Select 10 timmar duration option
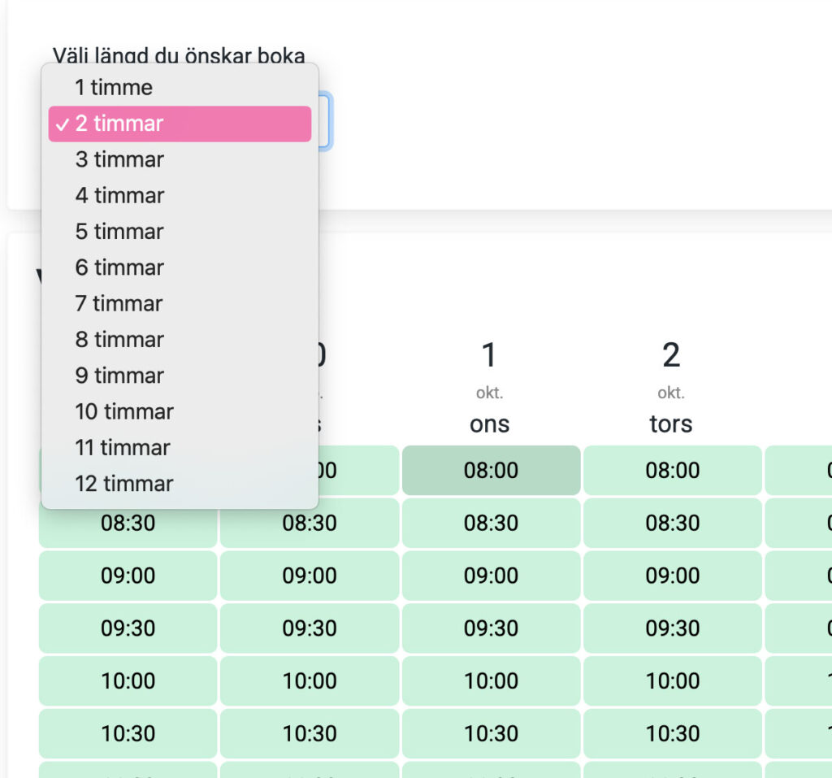This screenshot has width=832, height=778. click(x=124, y=411)
